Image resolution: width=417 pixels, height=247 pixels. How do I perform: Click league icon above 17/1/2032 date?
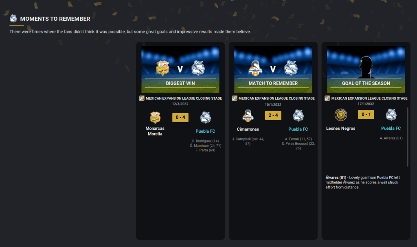[327, 98]
